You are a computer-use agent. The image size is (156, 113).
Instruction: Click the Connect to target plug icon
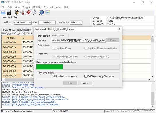[x=17, y=12]
